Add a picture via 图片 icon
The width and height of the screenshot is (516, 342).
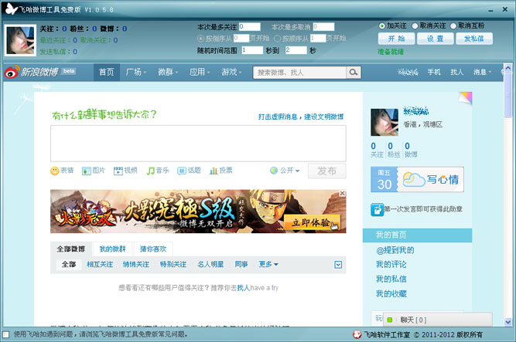pos(86,171)
